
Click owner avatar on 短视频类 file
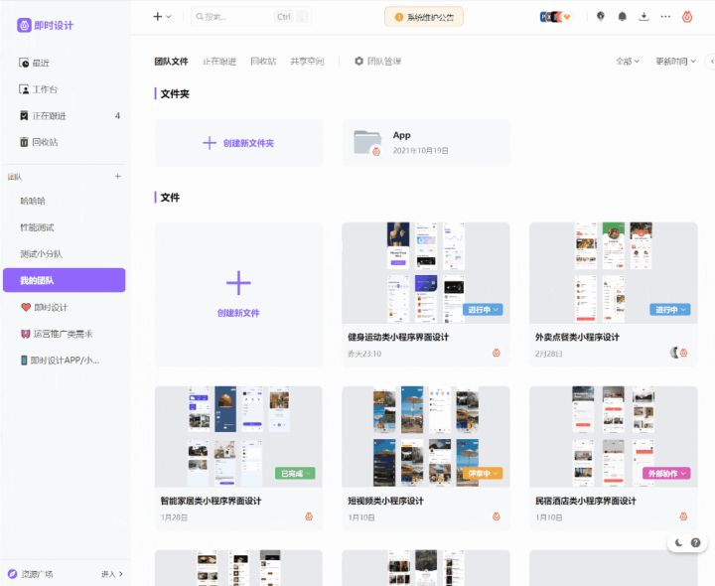click(x=497, y=516)
